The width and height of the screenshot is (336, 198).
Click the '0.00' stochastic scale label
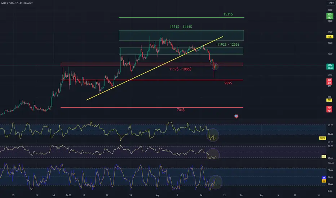point(330,191)
